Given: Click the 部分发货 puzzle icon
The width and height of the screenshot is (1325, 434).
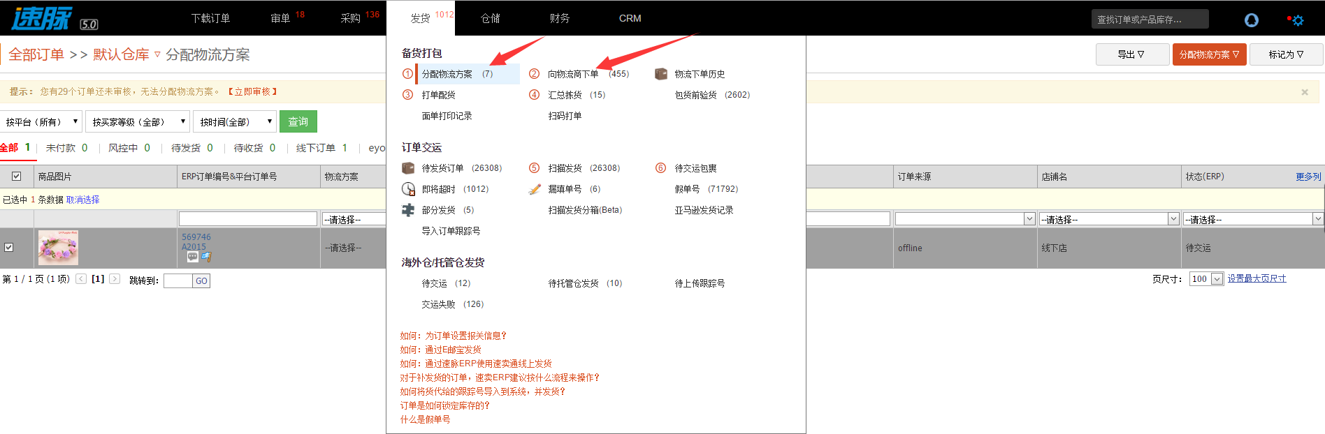Looking at the screenshot, I should [408, 210].
